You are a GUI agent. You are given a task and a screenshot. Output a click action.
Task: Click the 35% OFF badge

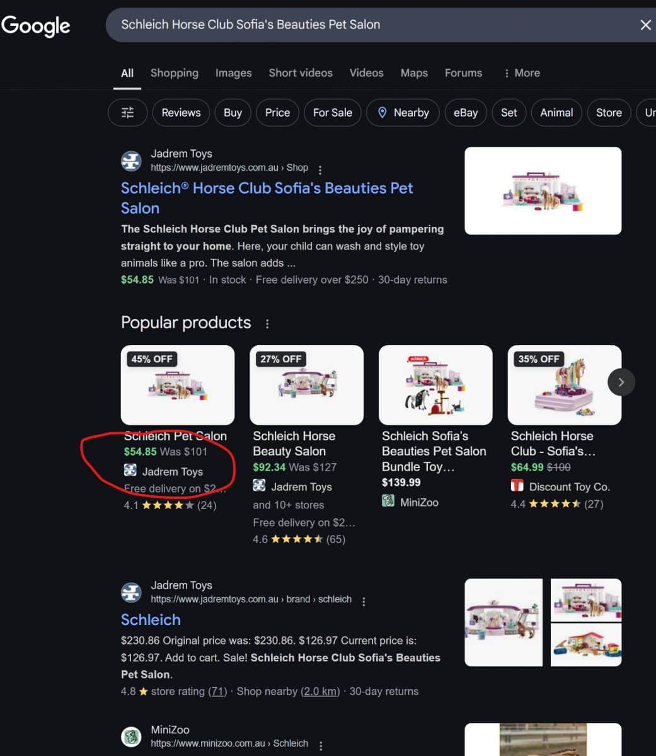(539, 359)
